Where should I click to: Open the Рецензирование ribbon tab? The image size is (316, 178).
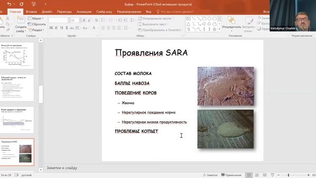pyautogui.click(x=129, y=12)
